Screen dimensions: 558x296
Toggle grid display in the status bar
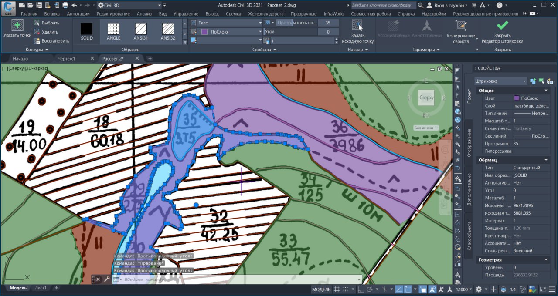337,289
